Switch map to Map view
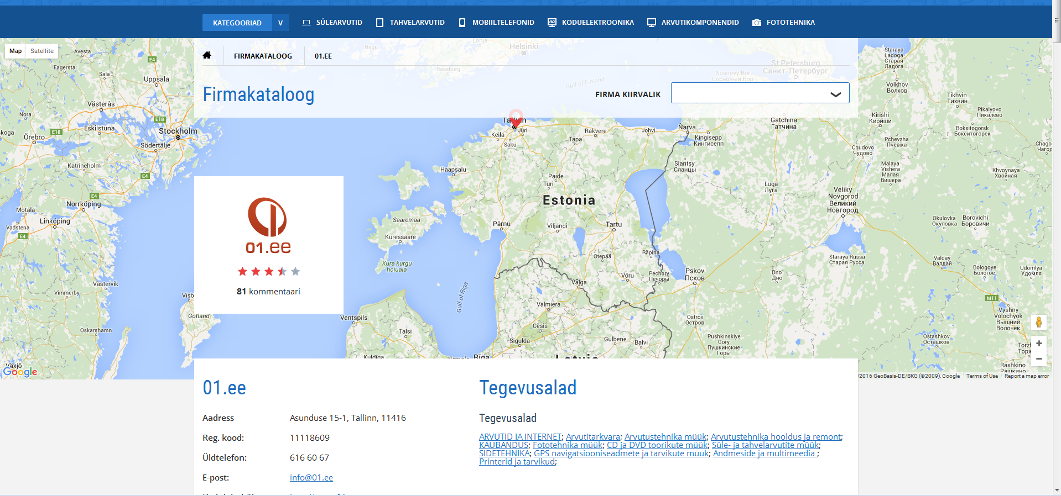 coord(15,51)
